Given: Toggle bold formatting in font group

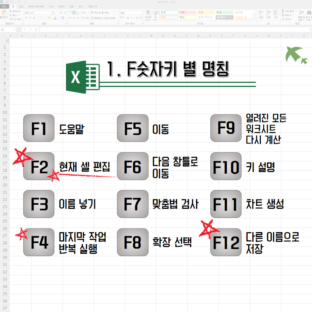Looking at the screenshot, I should point(25,18).
